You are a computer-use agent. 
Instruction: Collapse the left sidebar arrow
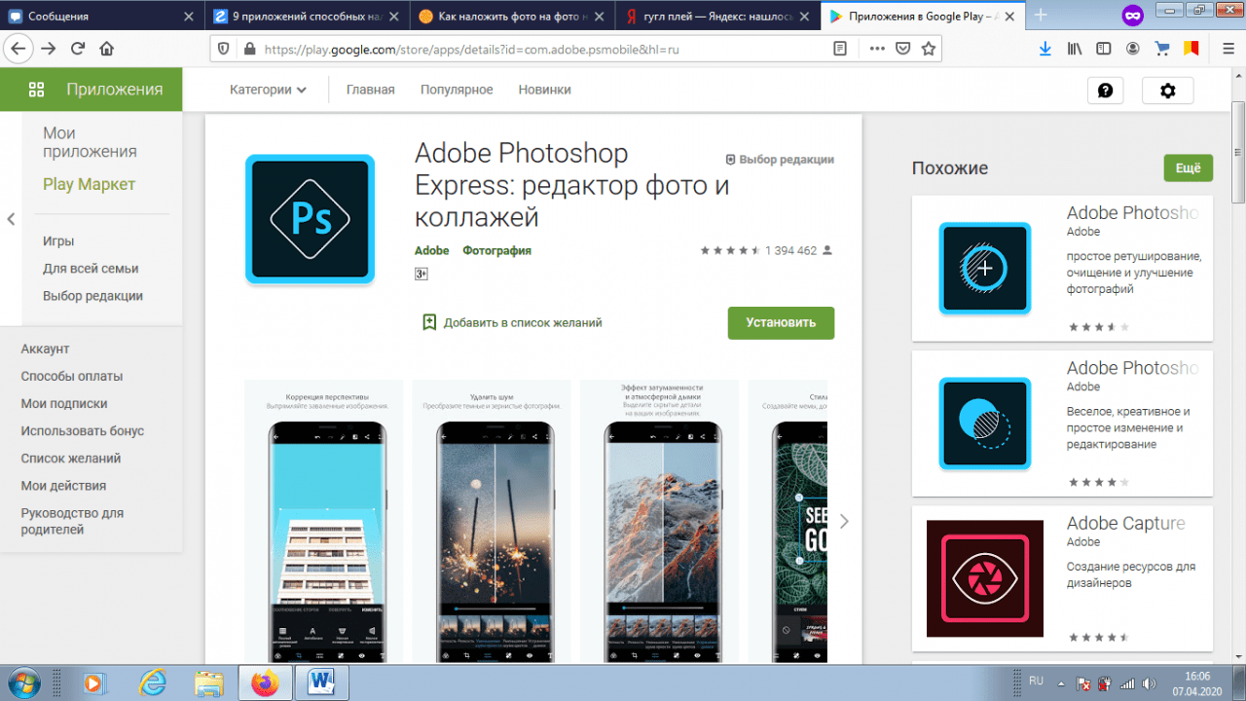[11, 219]
